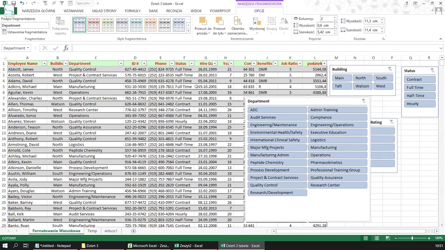Open the Windows Start menu
445x250 pixels.
6,245
